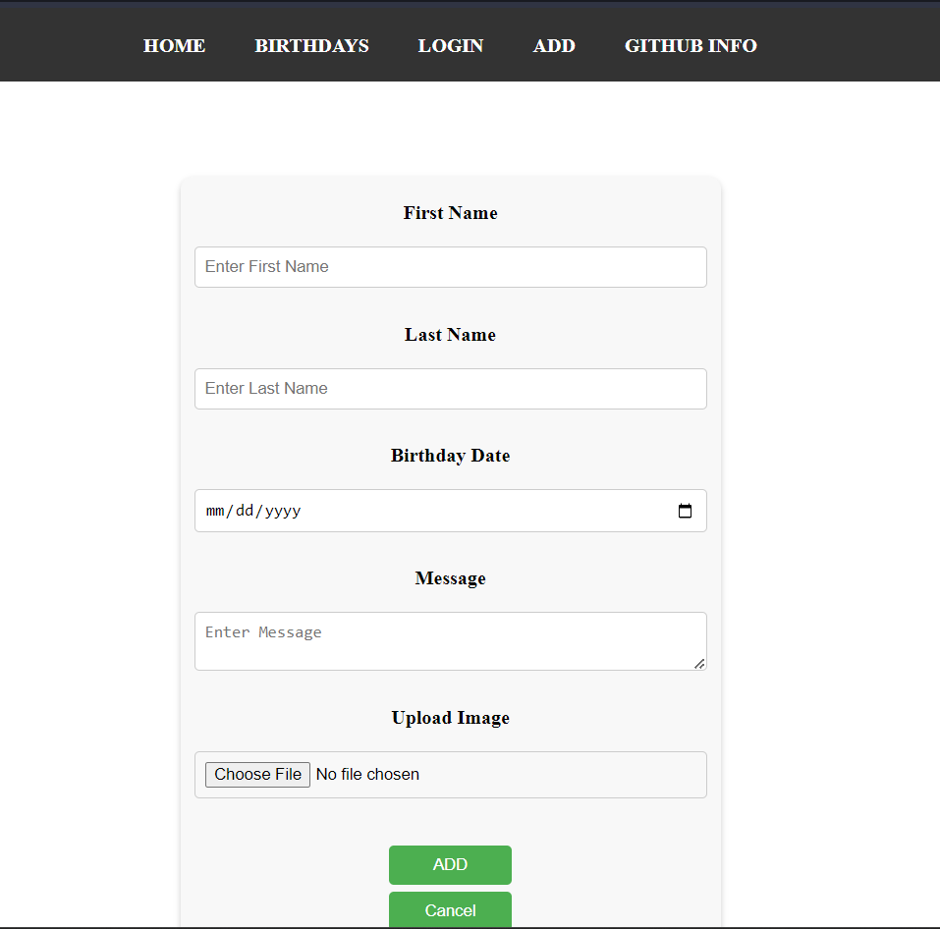This screenshot has height=929, width=940.
Task: Click the Upload Image label heading
Action: 450,718
